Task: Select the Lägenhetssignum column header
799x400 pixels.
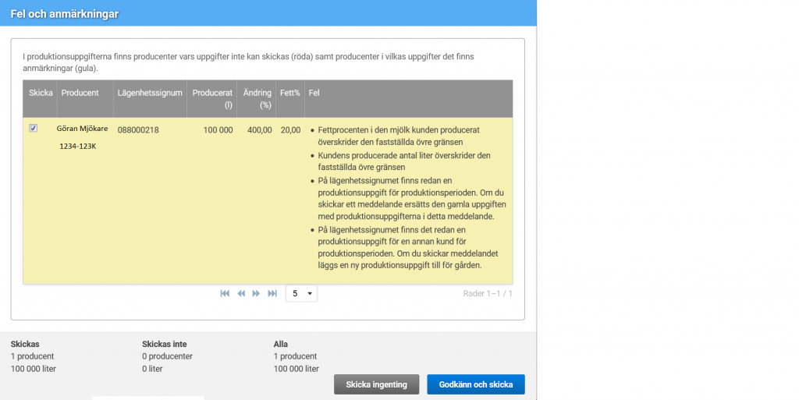Action: click(150, 99)
